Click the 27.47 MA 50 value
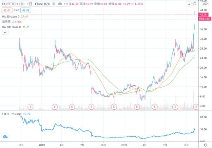 click(x=24, y=17)
